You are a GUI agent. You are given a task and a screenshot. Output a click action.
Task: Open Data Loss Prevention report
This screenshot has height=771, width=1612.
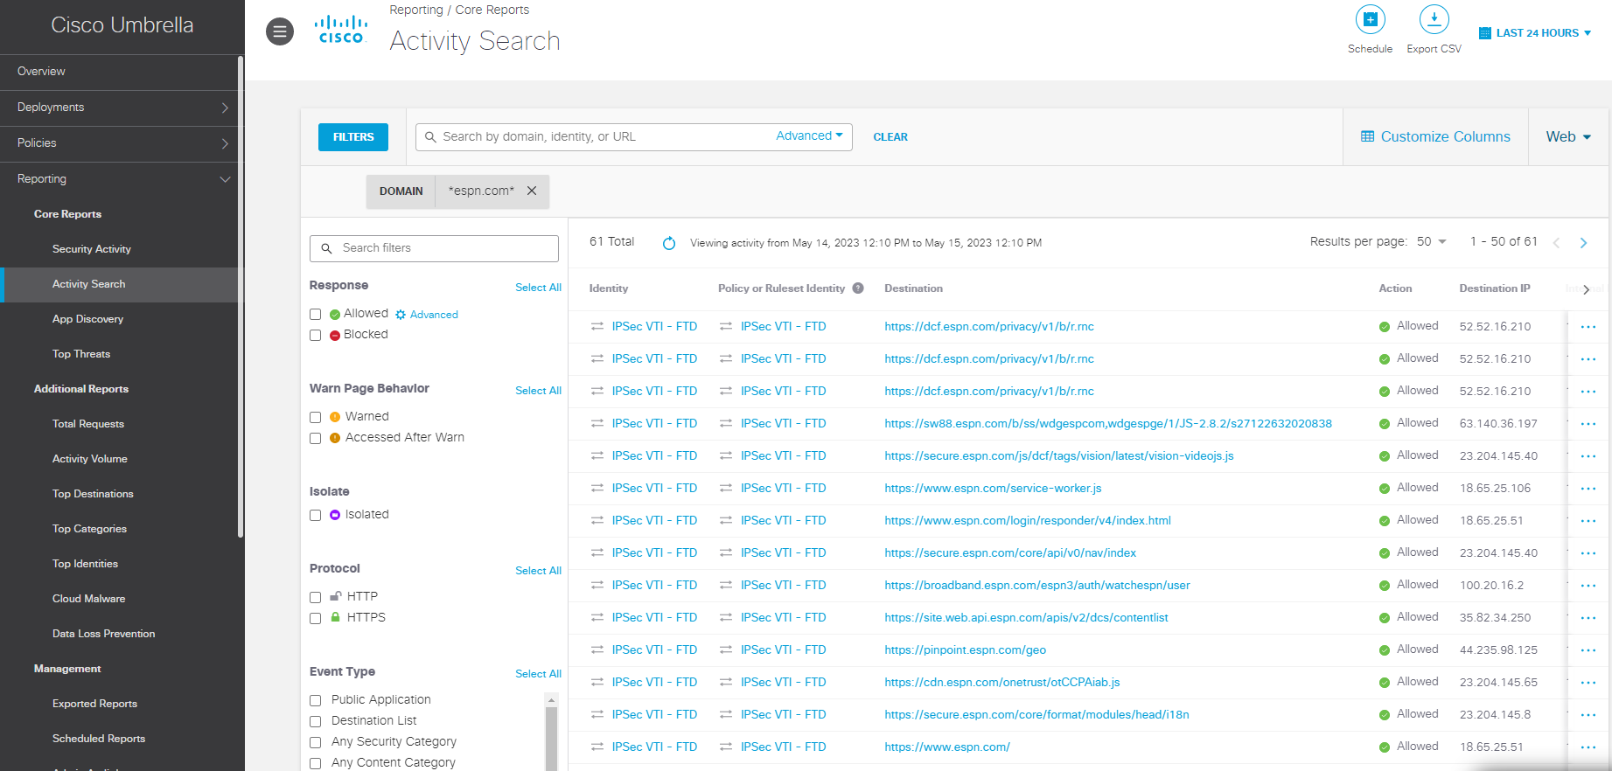pos(103,634)
